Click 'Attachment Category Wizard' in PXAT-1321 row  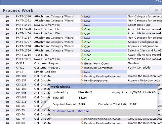54,20
